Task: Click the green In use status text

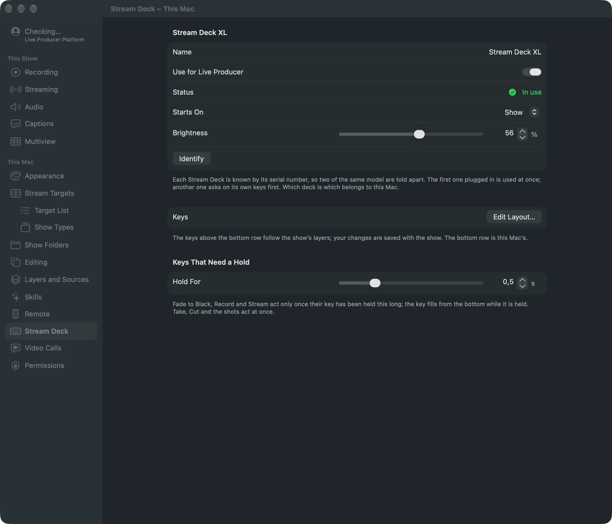Action: click(532, 92)
